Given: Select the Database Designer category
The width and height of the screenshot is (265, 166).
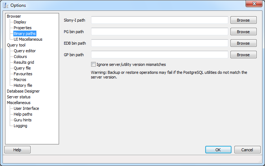Looking at the screenshot, I should click(x=23, y=91).
